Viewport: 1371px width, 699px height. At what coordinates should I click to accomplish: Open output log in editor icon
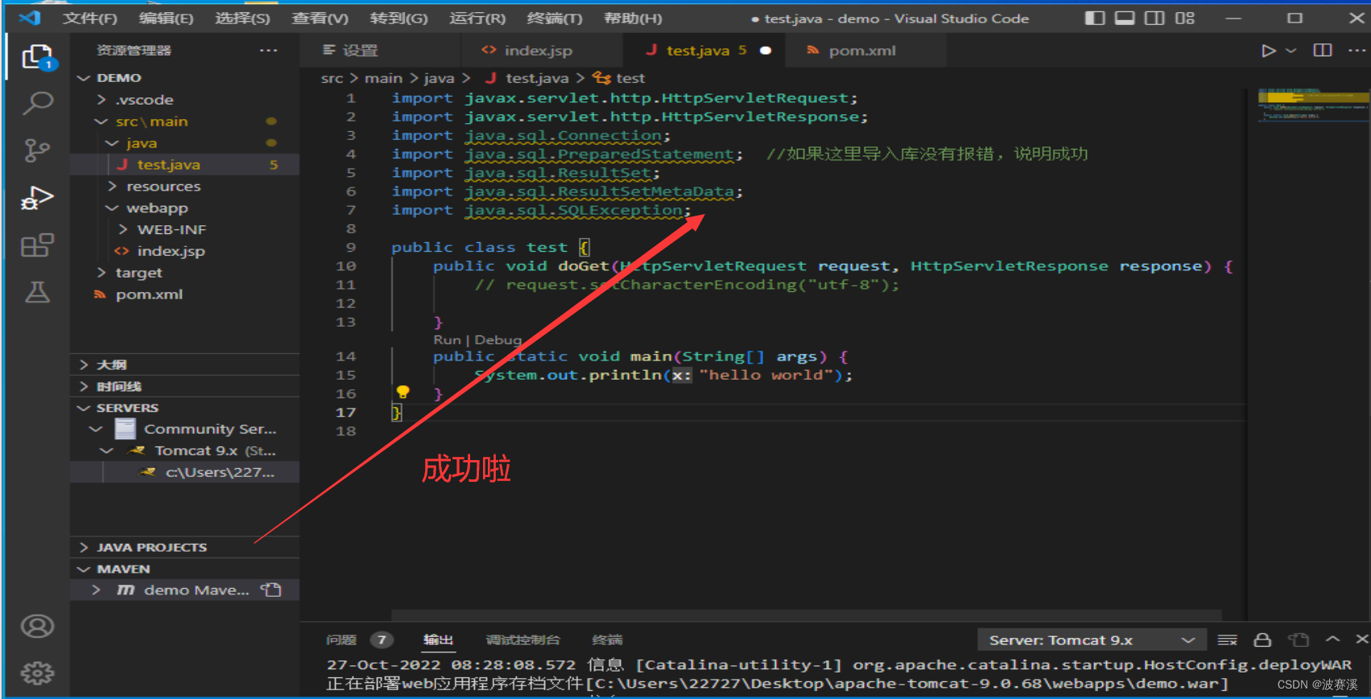[x=1299, y=640]
